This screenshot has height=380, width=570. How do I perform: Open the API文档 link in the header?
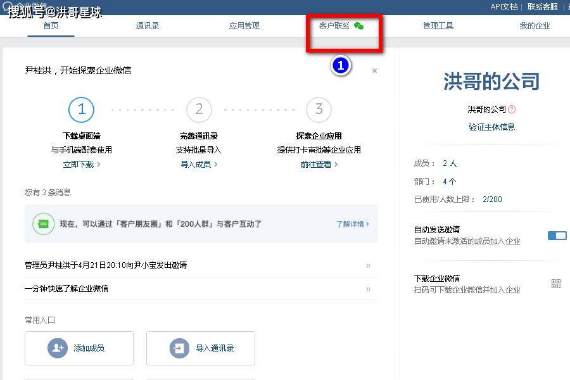504,6
